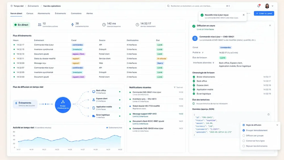Screen dimensions: 284x160
Task: Click the Événements sources lightning icon
Action: (x=16, y=103)
